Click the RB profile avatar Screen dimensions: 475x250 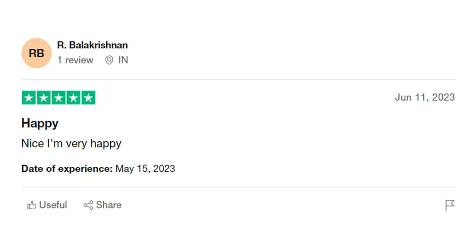coord(36,53)
